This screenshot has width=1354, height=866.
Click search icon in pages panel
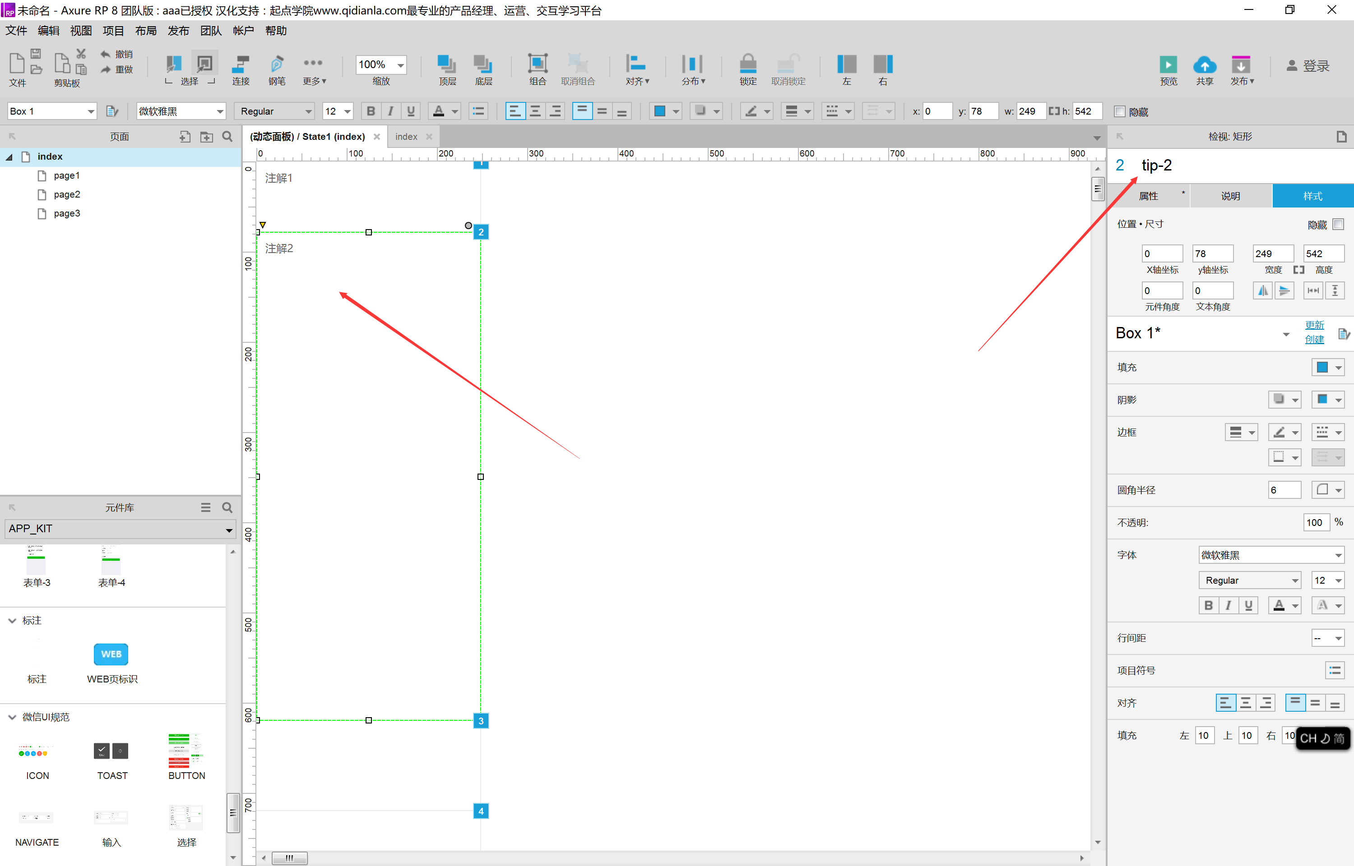pyautogui.click(x=227, y=137)
